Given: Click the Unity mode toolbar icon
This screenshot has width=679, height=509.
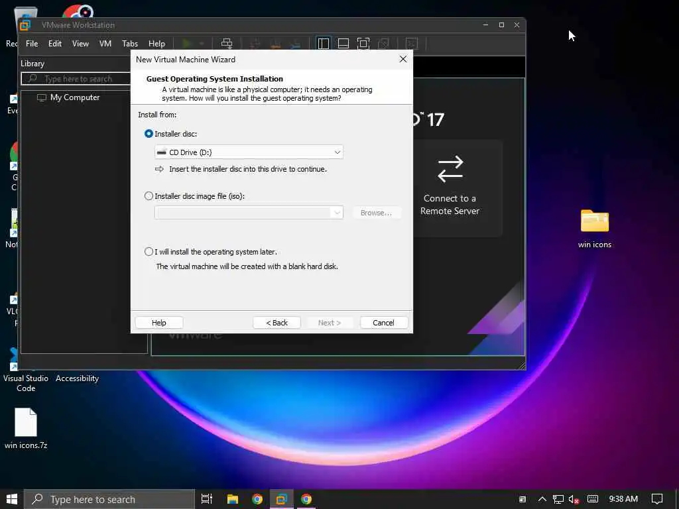Looking at the screenshot, I should coord(383,43).
